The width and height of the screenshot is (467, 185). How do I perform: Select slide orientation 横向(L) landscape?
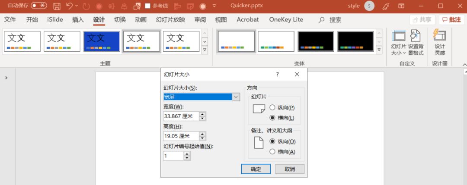coord(282,118)
